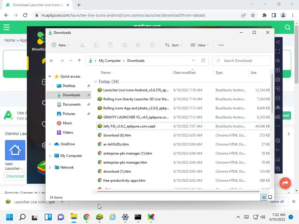The image size is (299, 224).
Task: Click BlueStacks sidebar Back arrow icon
Action: point(278,150)
